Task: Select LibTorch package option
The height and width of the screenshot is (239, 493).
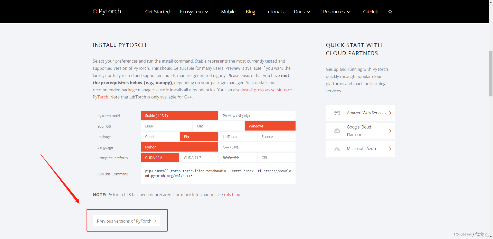Action: pos(238,136)
